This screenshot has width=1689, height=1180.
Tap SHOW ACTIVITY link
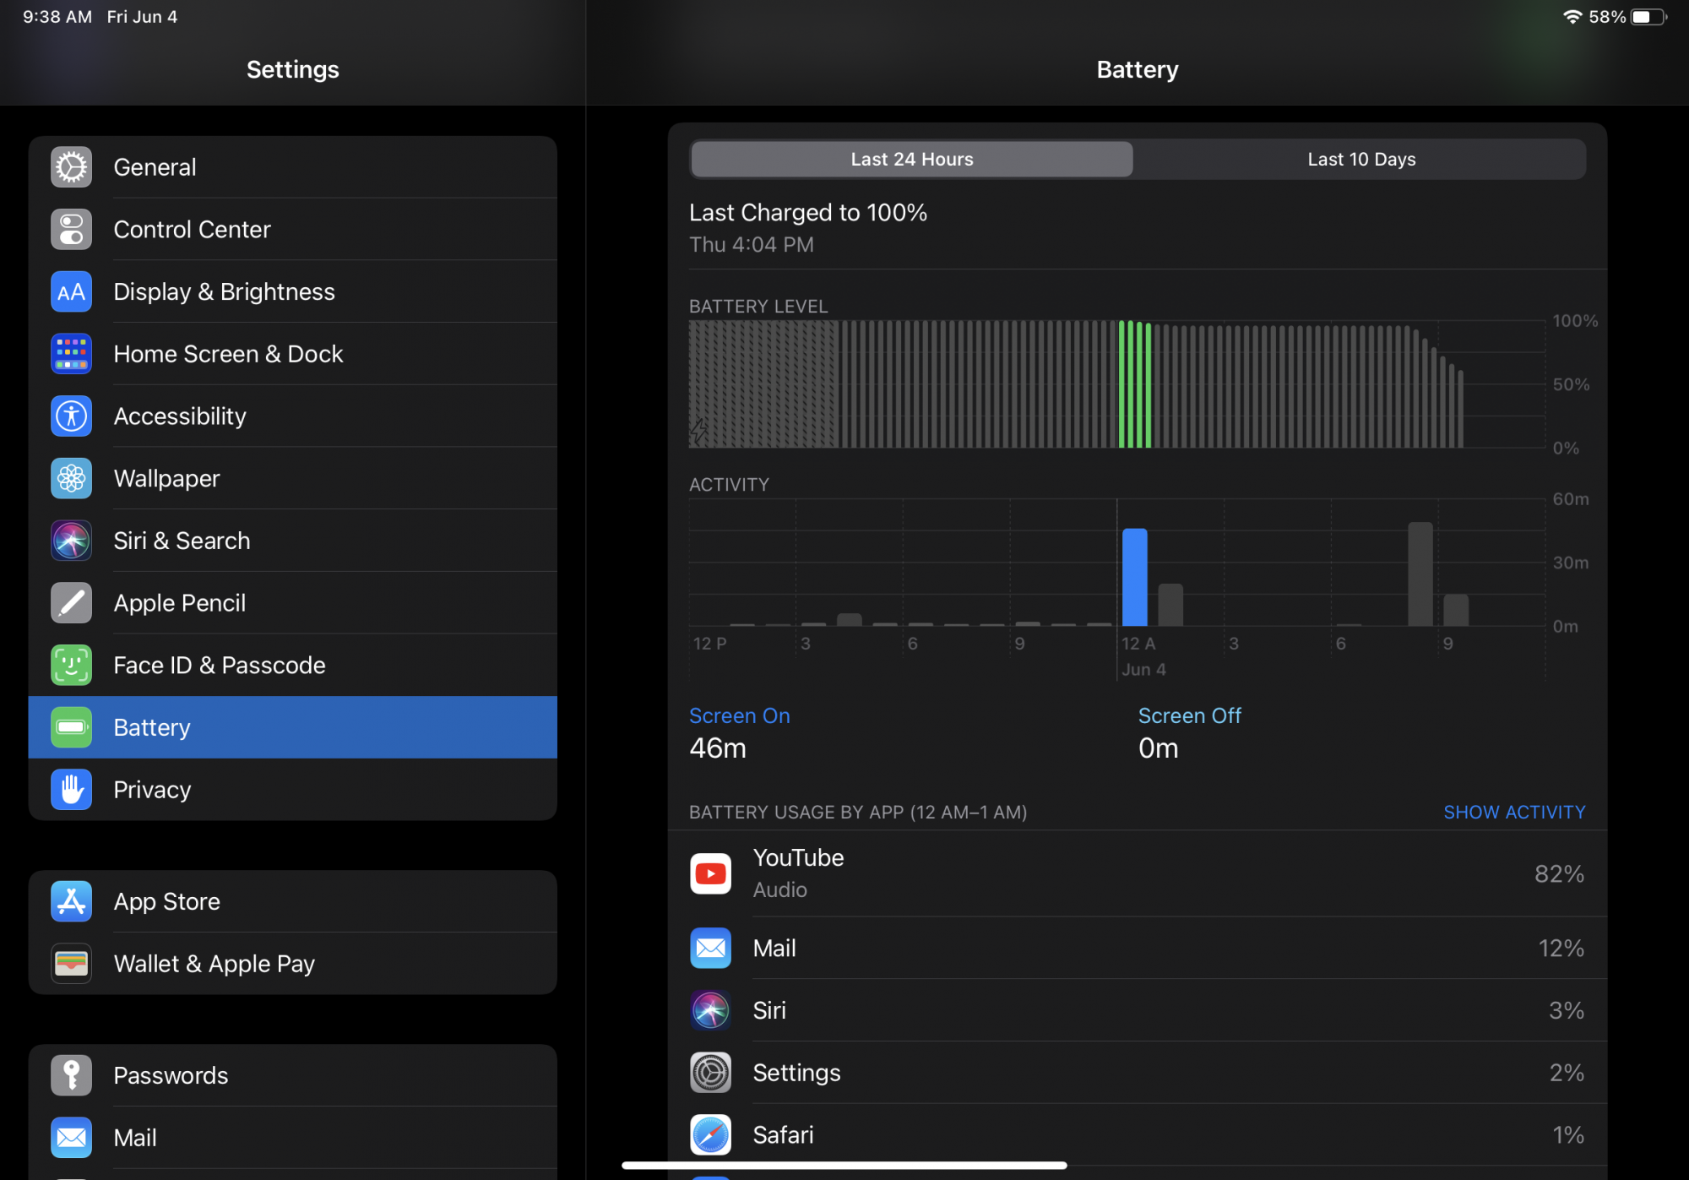tap(1513, 813)
